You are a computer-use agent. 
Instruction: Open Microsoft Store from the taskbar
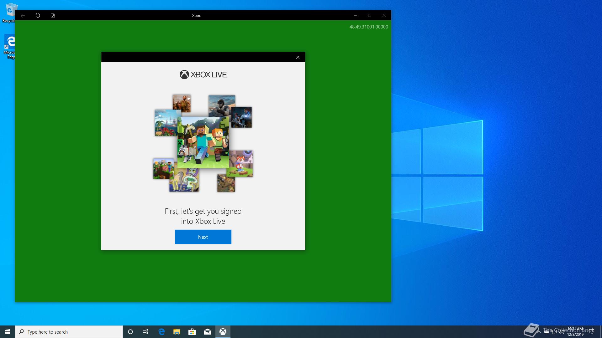click(192, 332)
